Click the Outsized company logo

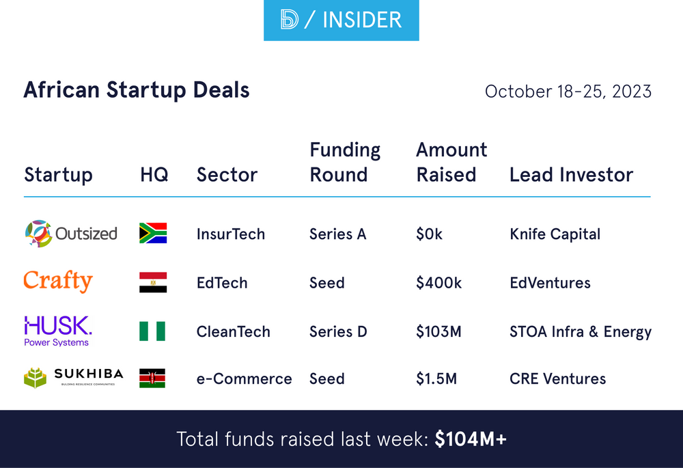pos(70,234)
